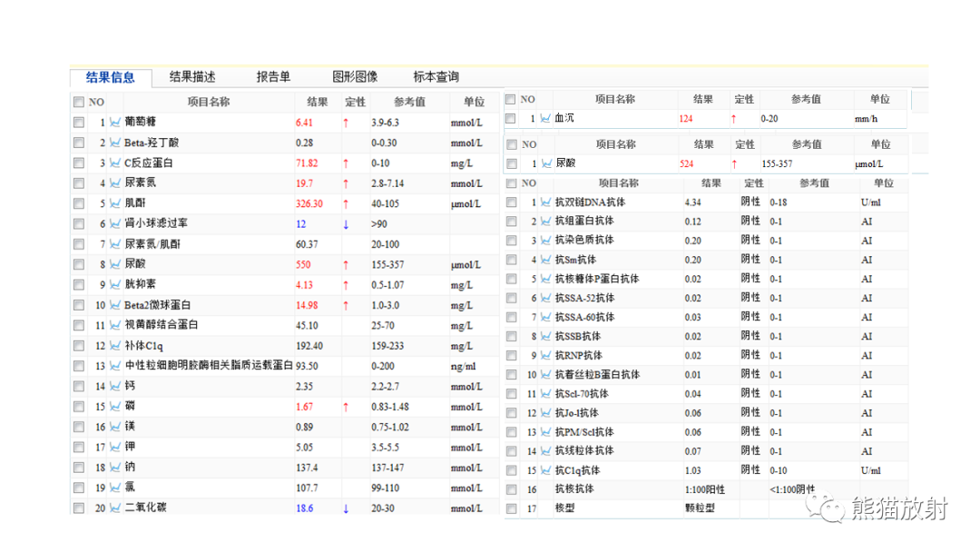The image size is (980, 552).
Task: Switch to the 标本查询 tab
Action: coord(438,77)
